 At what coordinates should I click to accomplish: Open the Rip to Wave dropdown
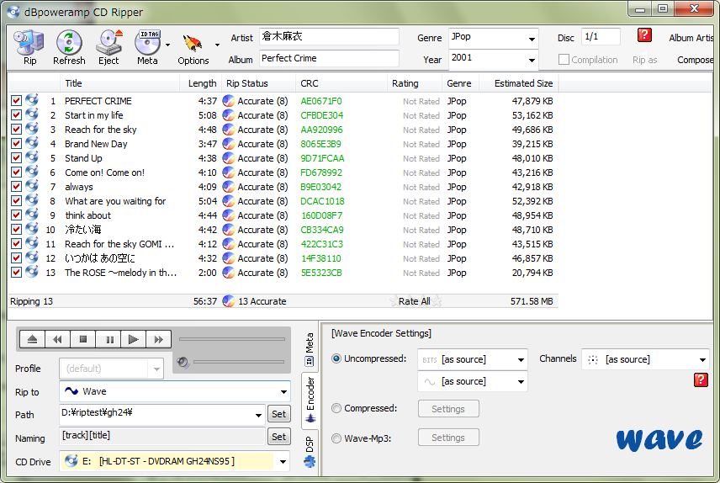click(283, 391)
